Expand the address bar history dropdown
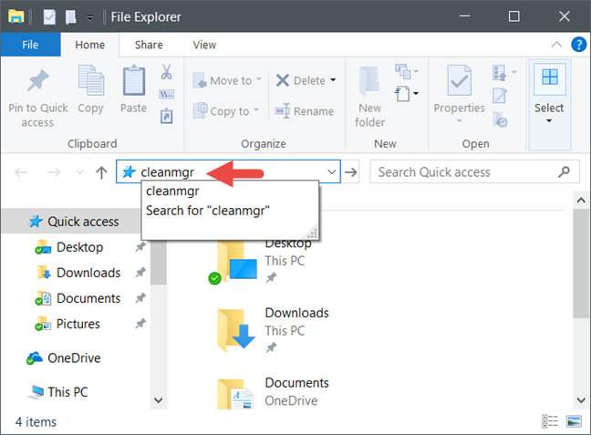This screenshot has width=591, height=435. click(332, 171)
